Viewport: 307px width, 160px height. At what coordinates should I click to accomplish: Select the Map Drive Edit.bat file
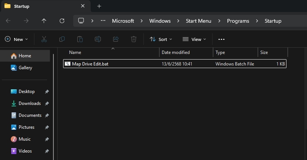tap(90, 64)
